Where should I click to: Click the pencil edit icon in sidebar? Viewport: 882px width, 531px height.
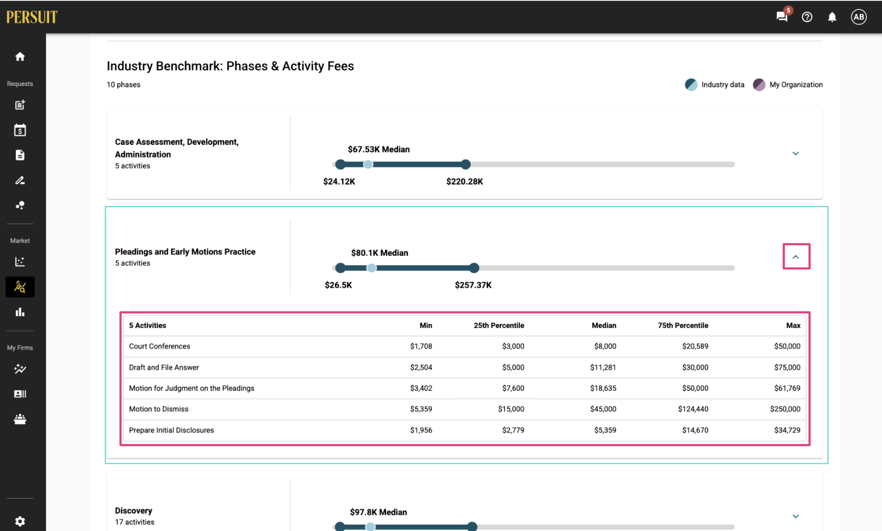20,180
